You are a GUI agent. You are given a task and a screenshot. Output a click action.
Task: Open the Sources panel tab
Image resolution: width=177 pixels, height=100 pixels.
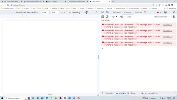pos(138,12)
